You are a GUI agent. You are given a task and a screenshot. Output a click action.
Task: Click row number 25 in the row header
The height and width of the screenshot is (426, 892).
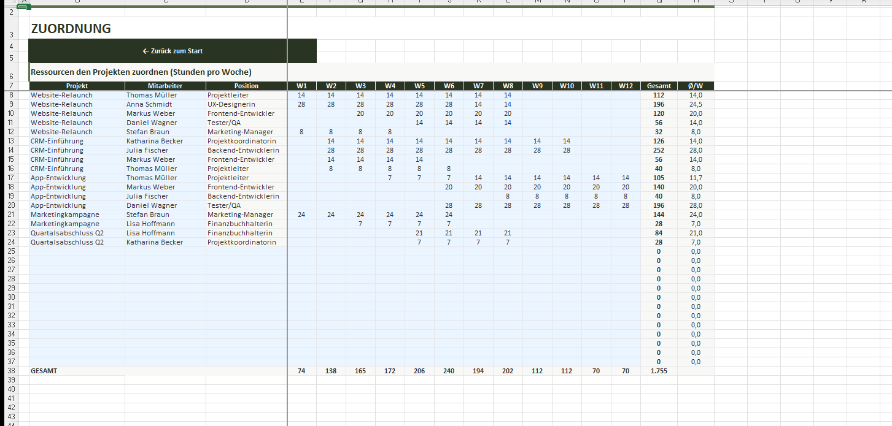[x=11, y=251]
